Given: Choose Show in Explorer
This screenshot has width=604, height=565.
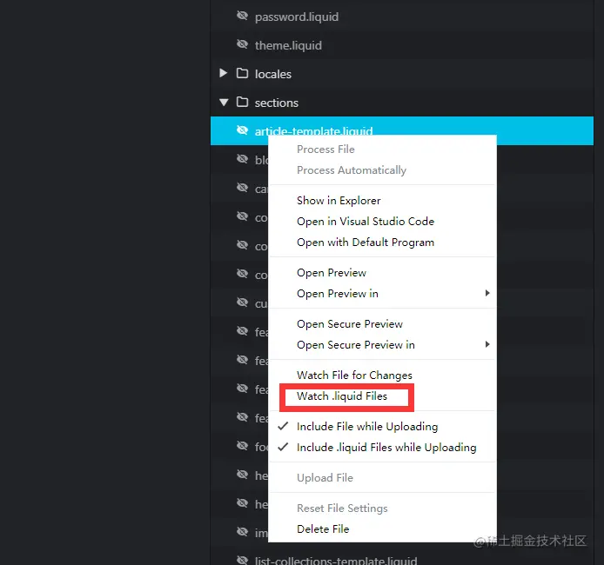Looking at the screenshot, I should pos(339,201).
